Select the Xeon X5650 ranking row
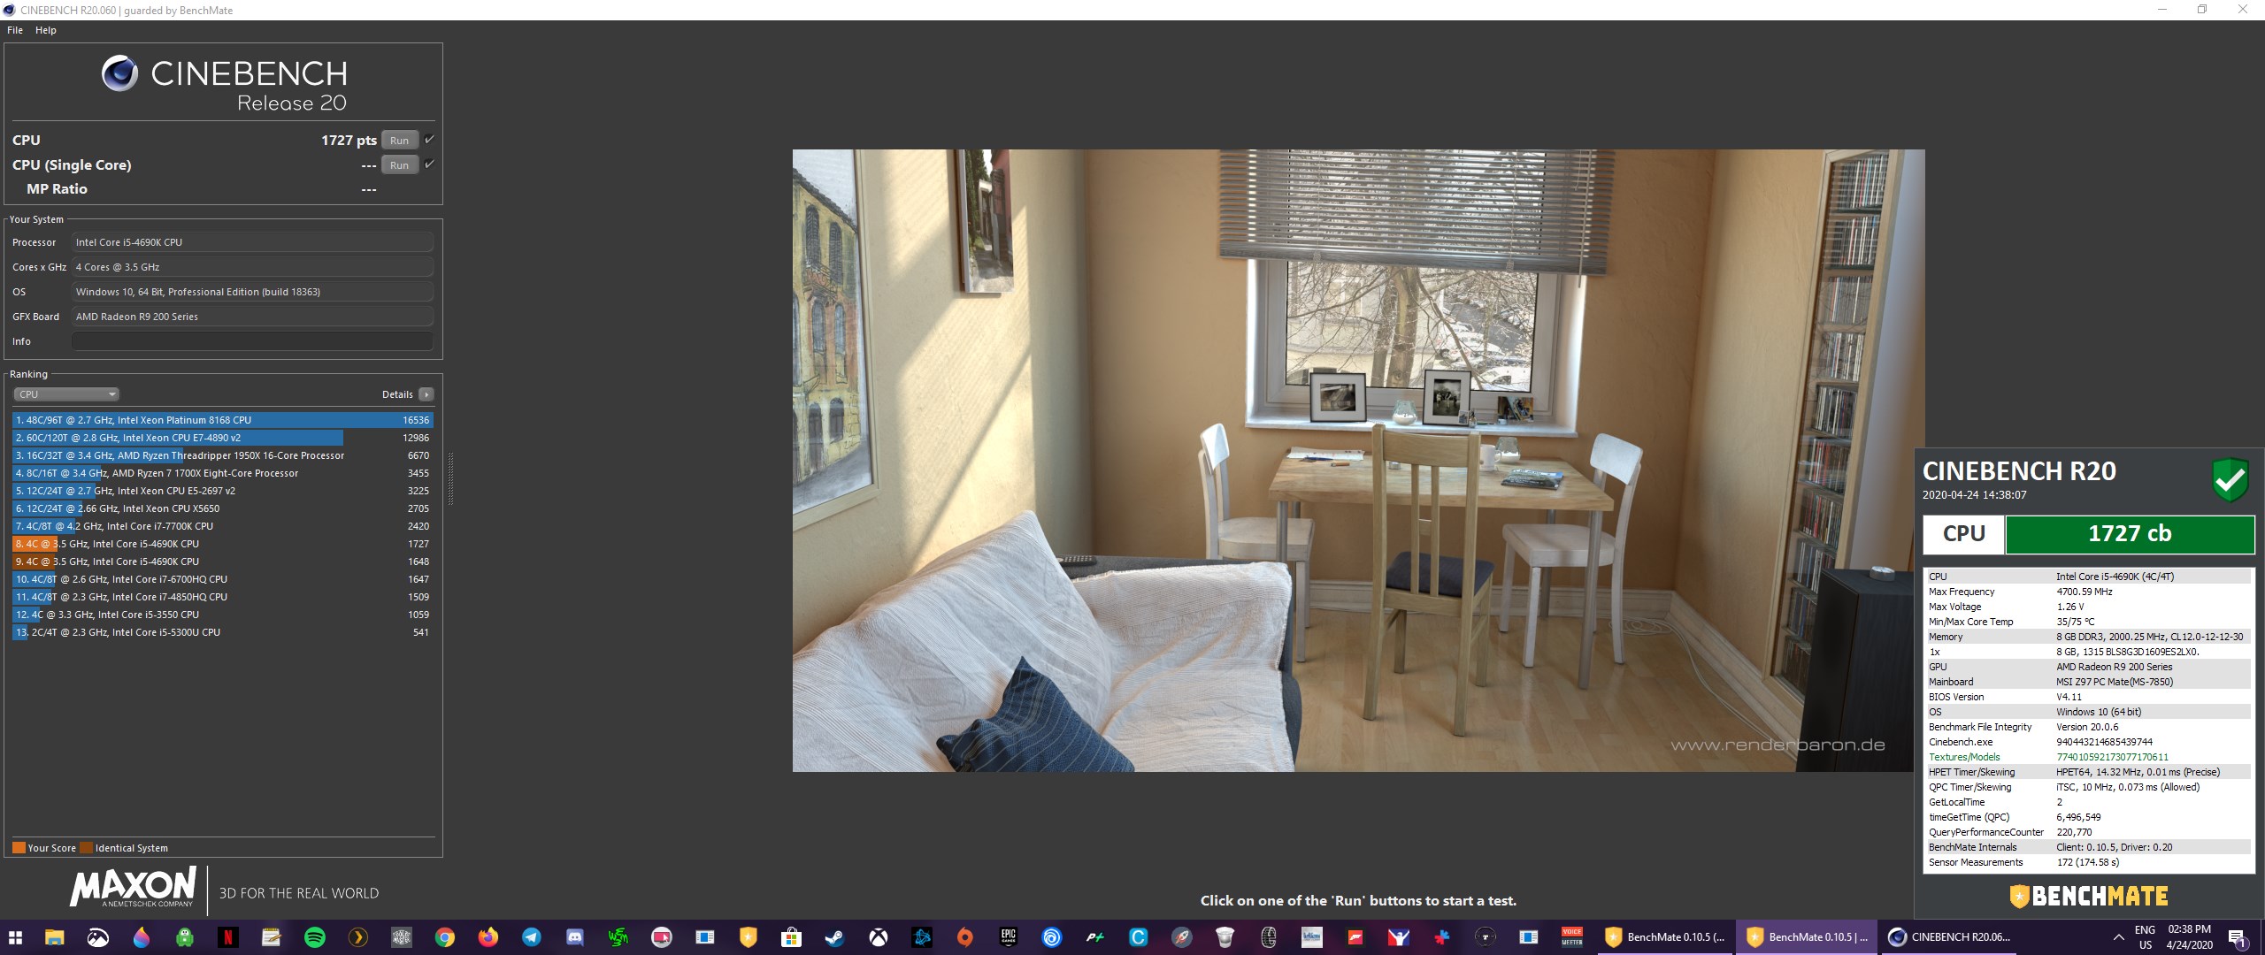This screenshot has height=955, width=2265. pos(223,508)
